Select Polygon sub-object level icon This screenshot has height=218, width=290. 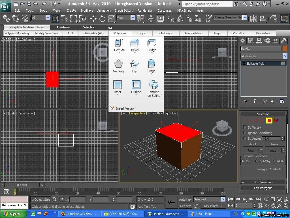coord(269,121)
